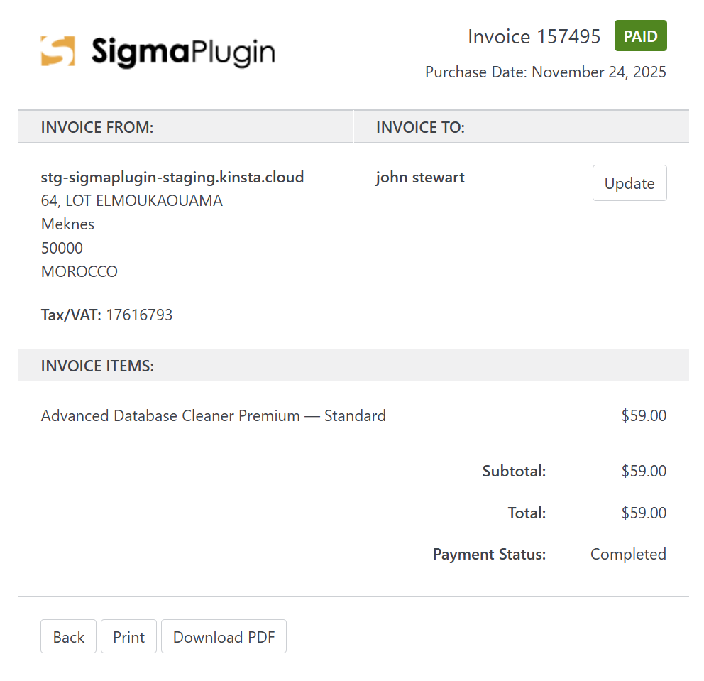This screenshot has height=681, width=704.
Task: Update the Invoice To details
Action: [x=629, y=182]
